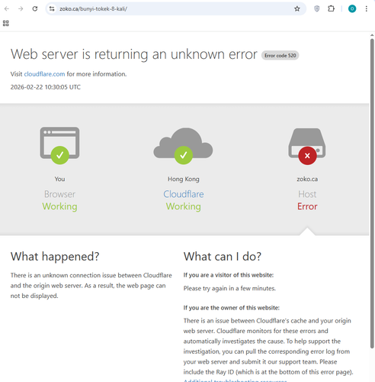Click the scrollbar up arrow
The width and height of the screenshot is (375, 382).
(372, 35)
